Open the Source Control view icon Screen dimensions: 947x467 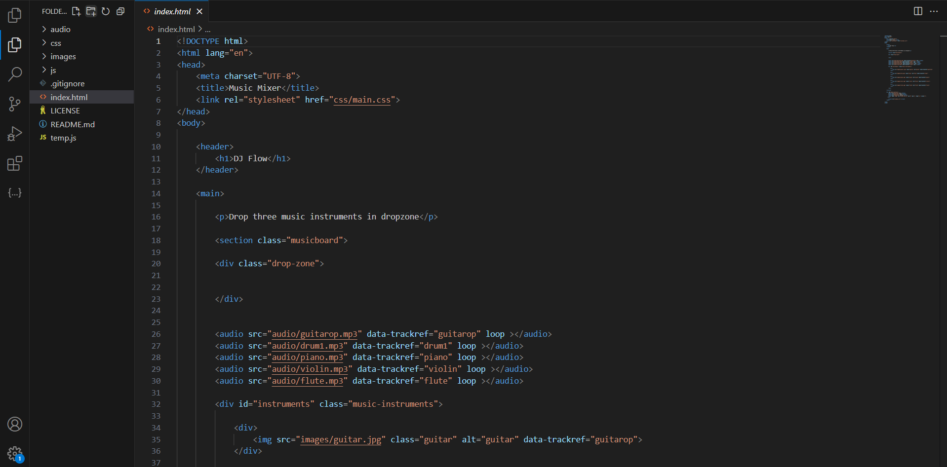(15, 104)
